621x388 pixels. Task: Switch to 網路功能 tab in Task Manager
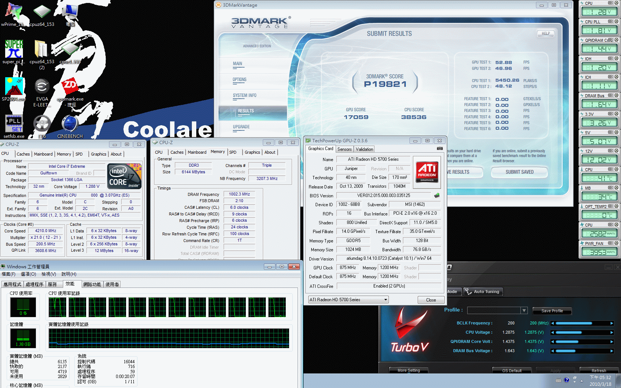92,284
